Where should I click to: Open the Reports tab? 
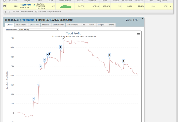pos(111,25)
